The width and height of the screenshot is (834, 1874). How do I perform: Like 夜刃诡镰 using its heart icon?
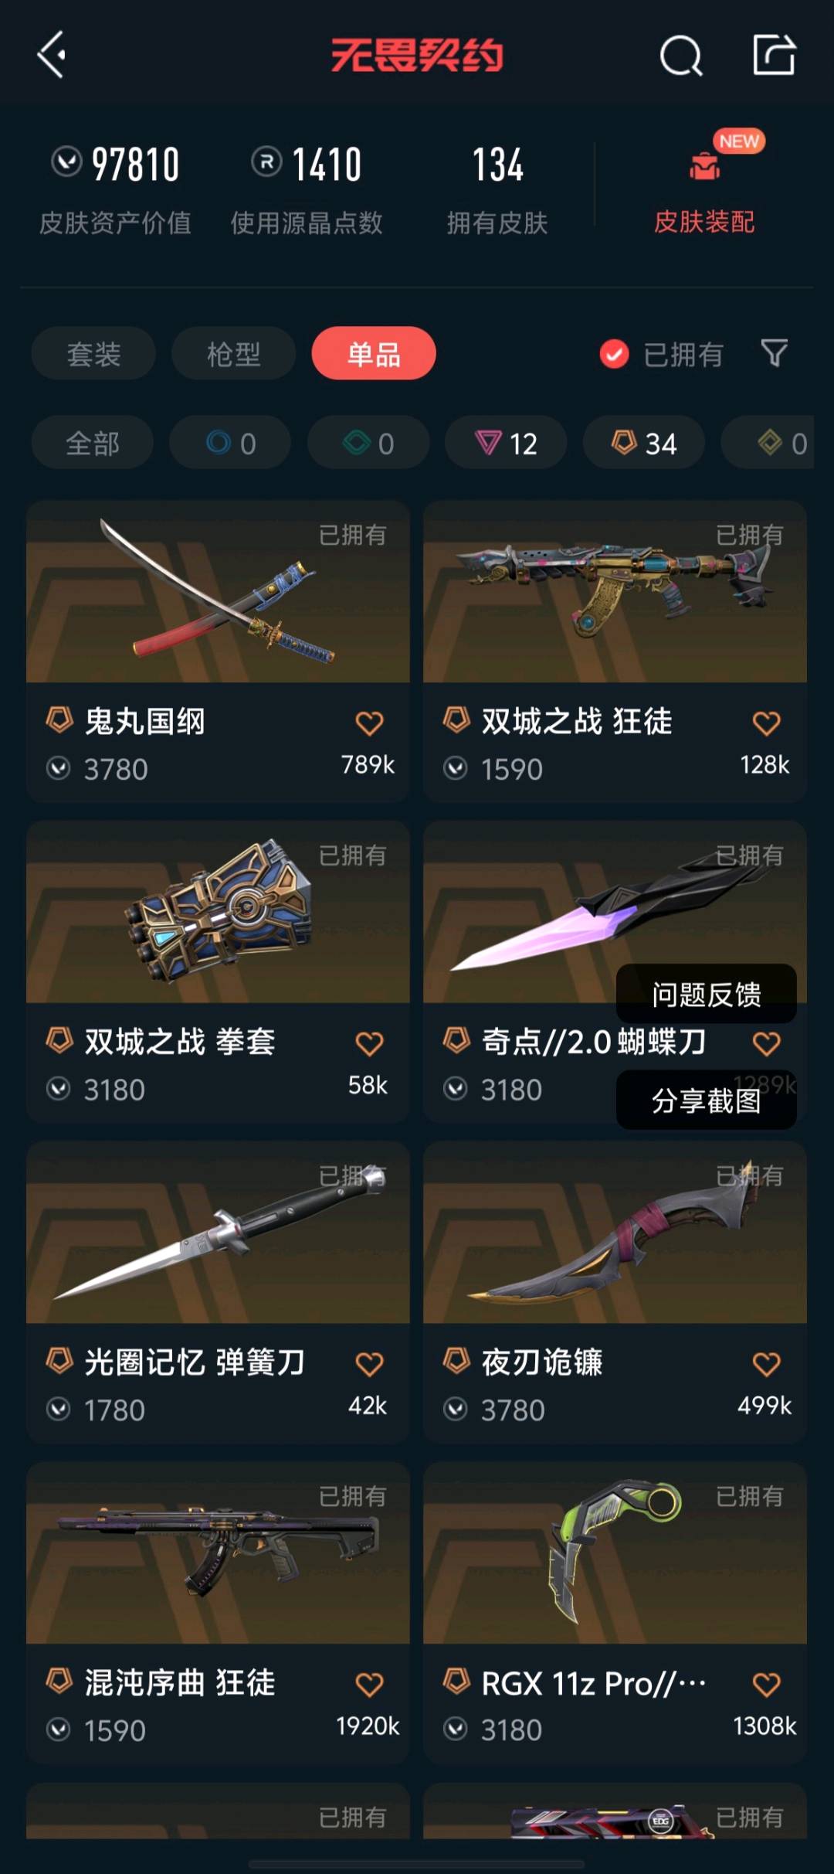pos(766,1364)
